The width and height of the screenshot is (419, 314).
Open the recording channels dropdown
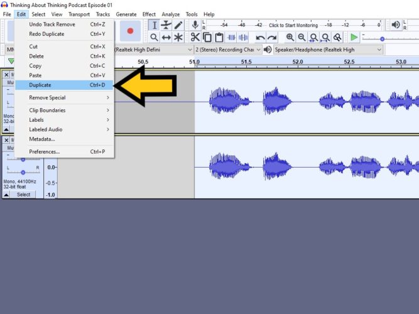pos(228,50)
